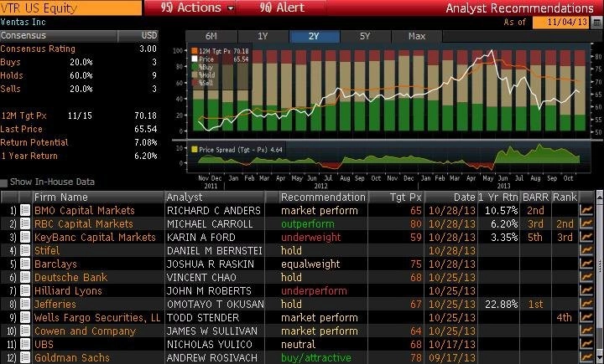Show chart icon for Jefferies row

click(586, 304)
